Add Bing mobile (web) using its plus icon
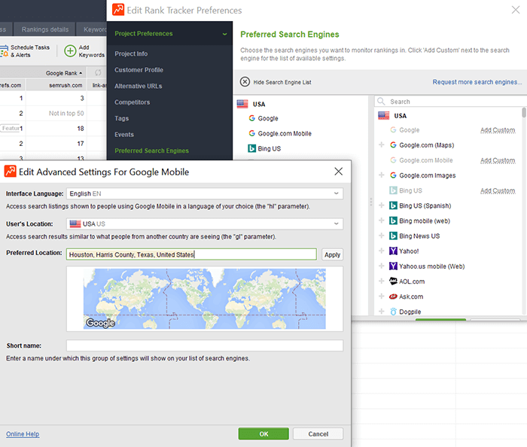 tap(382, 220)
